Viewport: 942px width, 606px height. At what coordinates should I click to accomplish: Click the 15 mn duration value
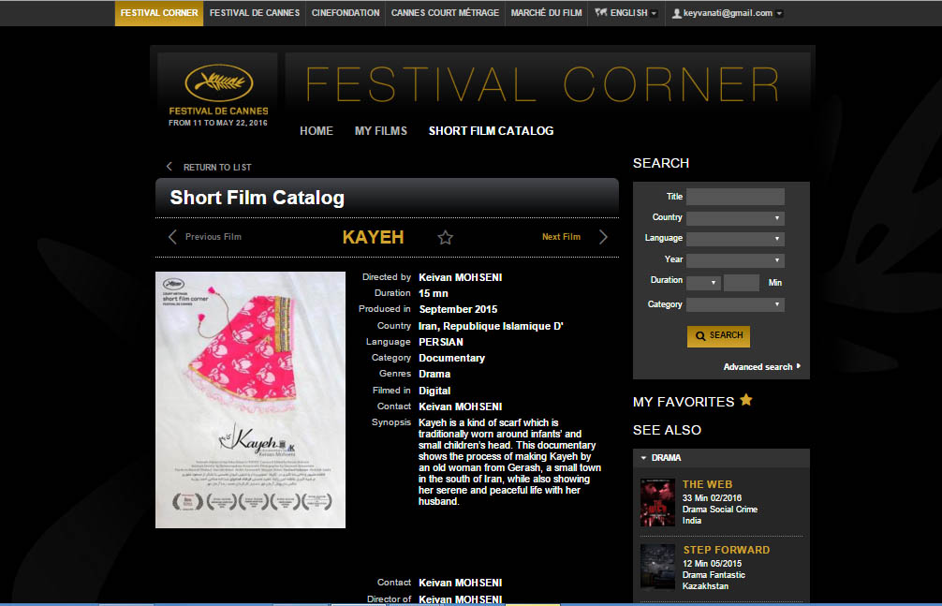pyautogui.click(x=434, y=293)
